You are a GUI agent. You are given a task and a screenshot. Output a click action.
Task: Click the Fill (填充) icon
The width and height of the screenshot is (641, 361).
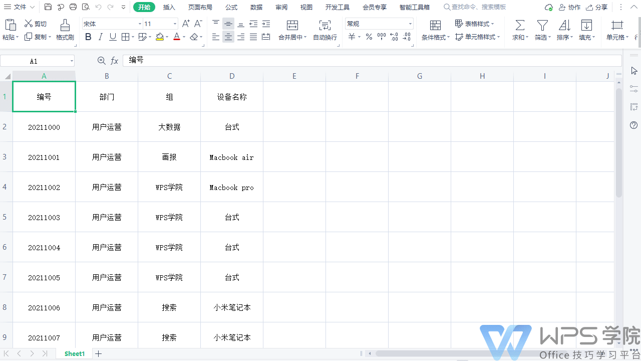pyautogui.click(x=586, y=25)
